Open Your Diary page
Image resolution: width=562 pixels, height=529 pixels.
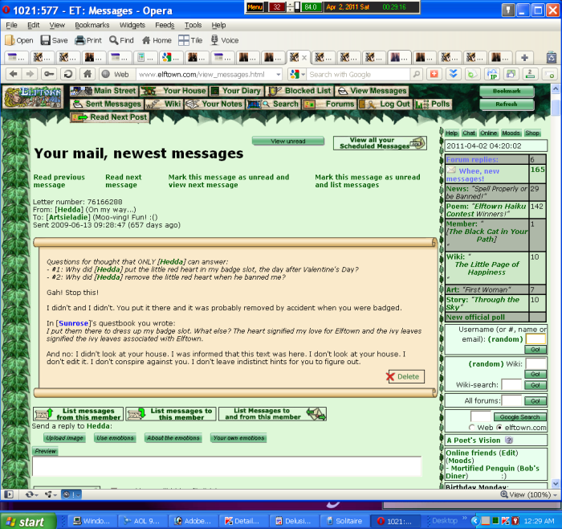coord(236,91)
